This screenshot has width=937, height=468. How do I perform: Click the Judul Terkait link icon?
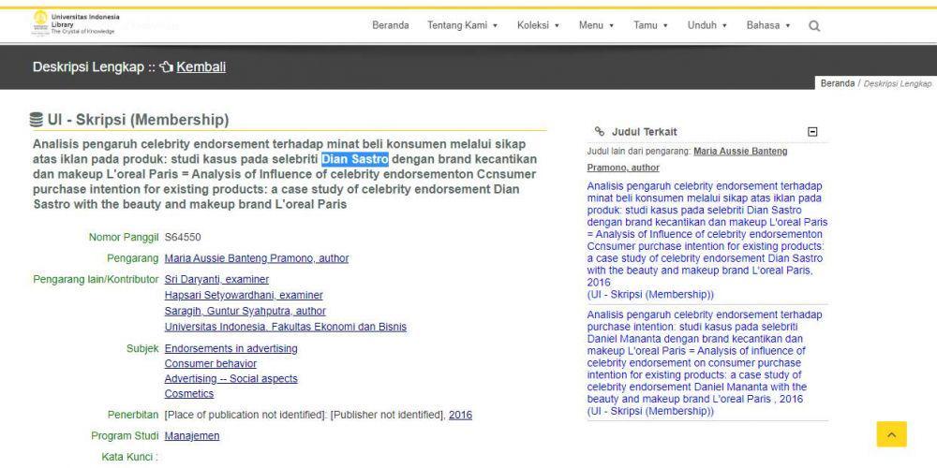pos(600,132)
